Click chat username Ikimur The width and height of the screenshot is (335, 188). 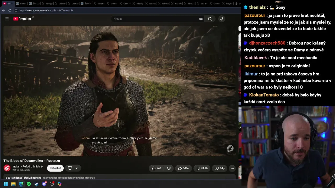pyautogui.click(x=251, y=74)
